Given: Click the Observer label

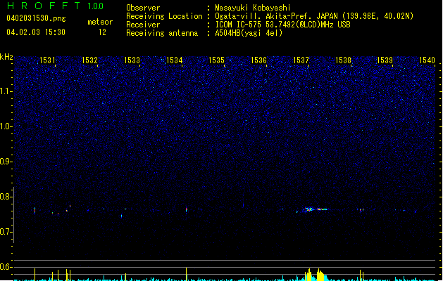Looking at the screenshot, I should click(x=143, y=8).
